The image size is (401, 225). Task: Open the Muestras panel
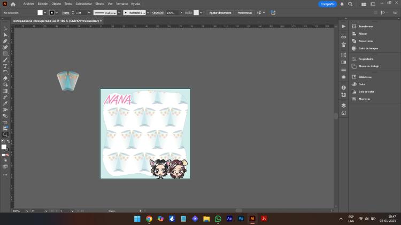364,99
